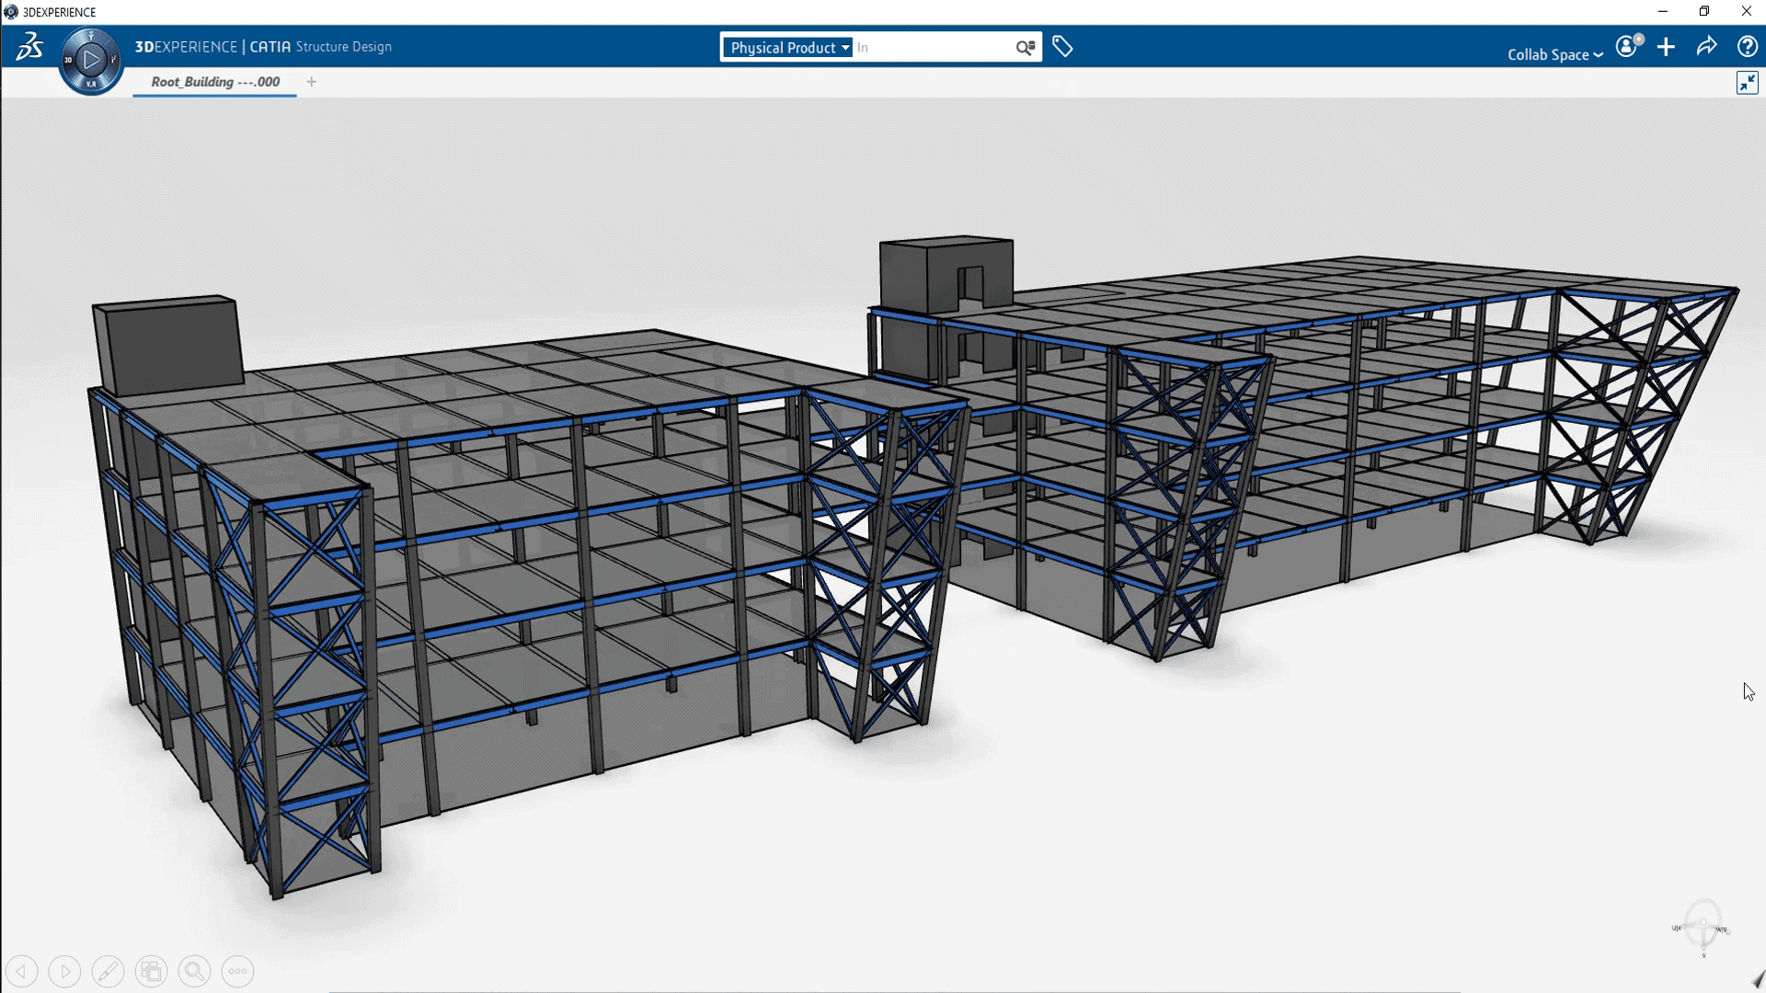The image size is (1766, 993).
Task: Select the Root_Building tab
Action: 215,82
